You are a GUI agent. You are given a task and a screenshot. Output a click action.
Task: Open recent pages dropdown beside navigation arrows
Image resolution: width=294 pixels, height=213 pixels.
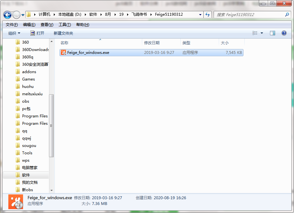(x=23, y=15)
